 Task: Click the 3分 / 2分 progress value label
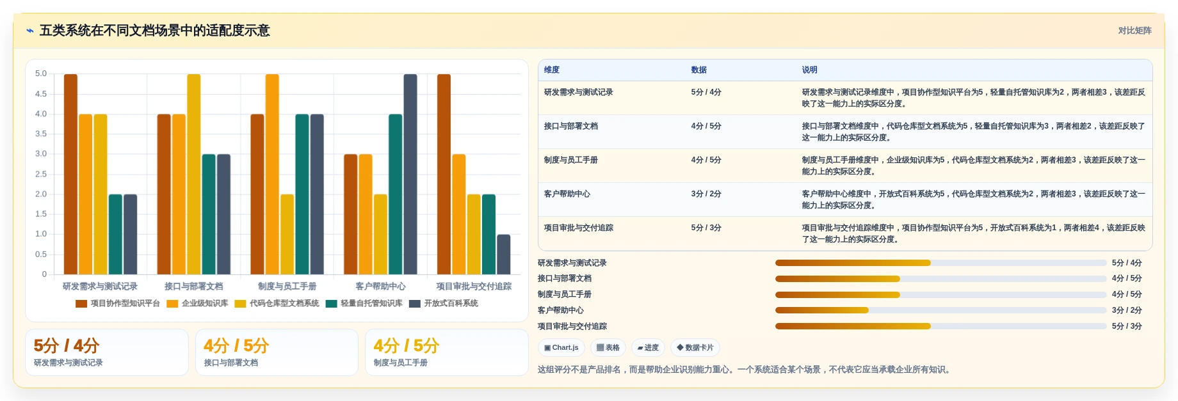tap(1127, 310)
